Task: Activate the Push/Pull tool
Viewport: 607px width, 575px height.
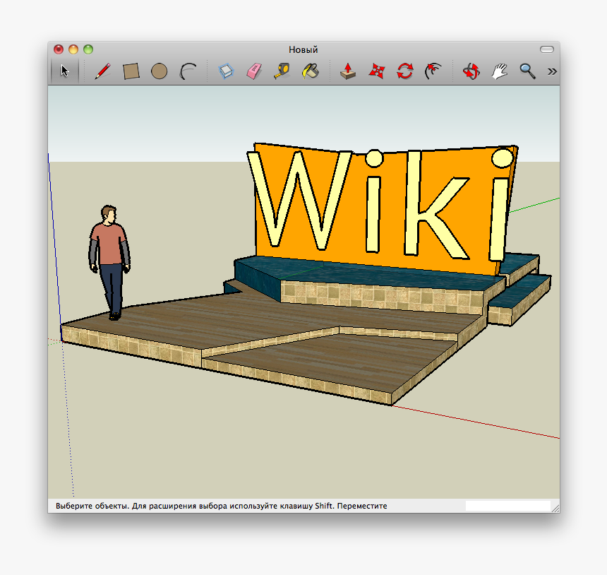Action: pyautogui.click(x=347, y=71)
